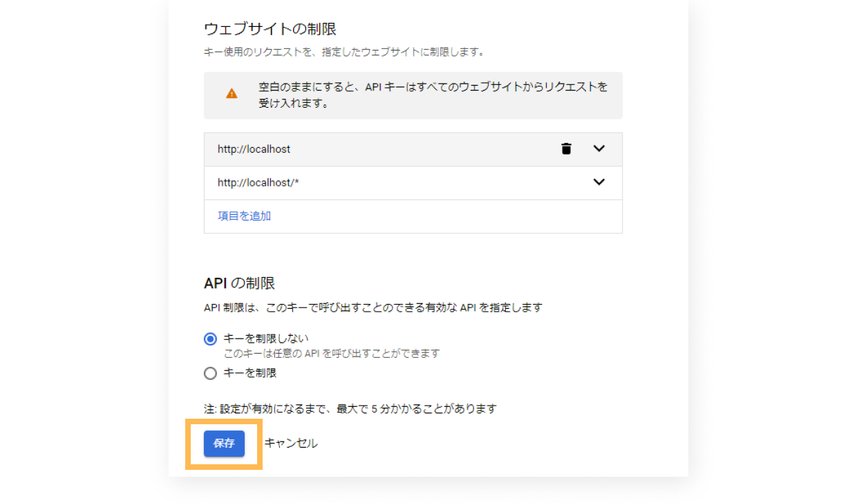Click the 注: 設定が有効になるまで note text
This screenshot has height=503, width=857.
click(350, 408)
